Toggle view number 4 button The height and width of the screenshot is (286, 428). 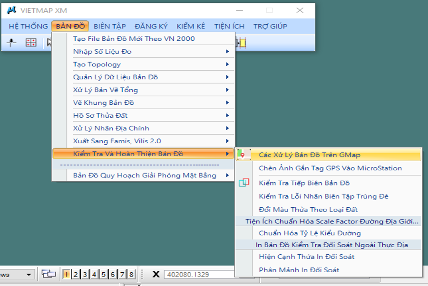(94, 274)
